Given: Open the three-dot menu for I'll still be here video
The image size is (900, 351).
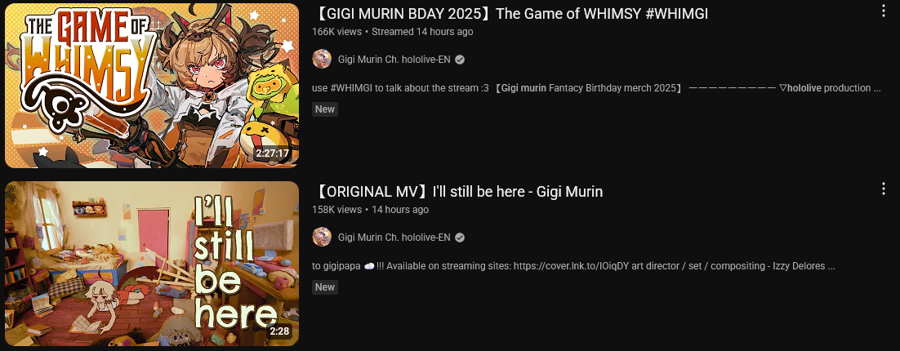Looking at the screenshot, I should click(884, 189).
